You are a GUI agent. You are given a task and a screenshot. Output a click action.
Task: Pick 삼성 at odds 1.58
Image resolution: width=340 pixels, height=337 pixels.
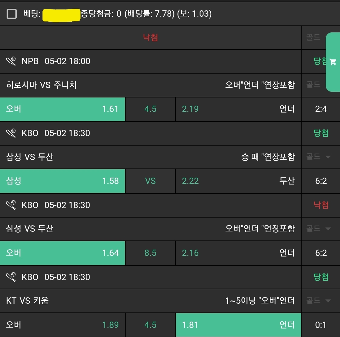[62, 181]
